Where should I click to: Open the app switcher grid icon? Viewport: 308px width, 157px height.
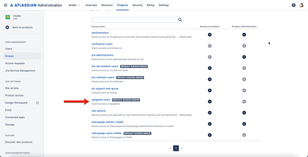(x=6, y=5)
